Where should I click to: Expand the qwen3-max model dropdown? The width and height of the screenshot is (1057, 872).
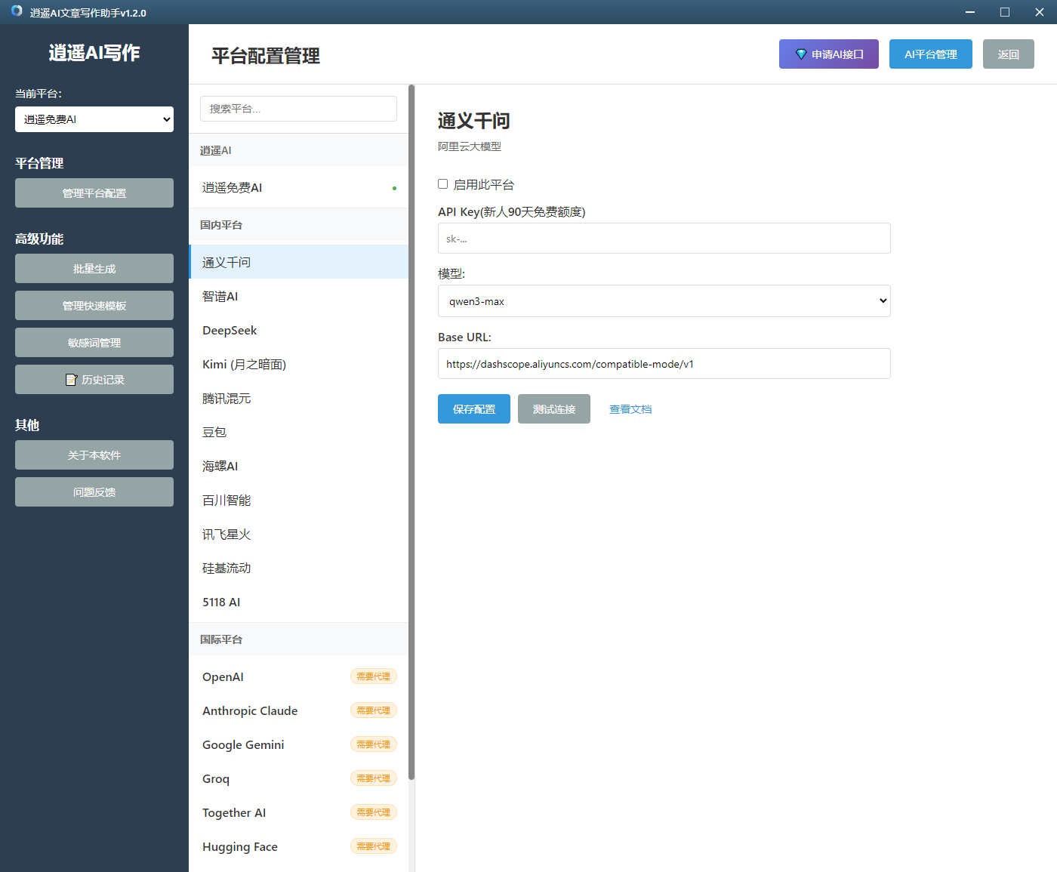coord(664,301)
